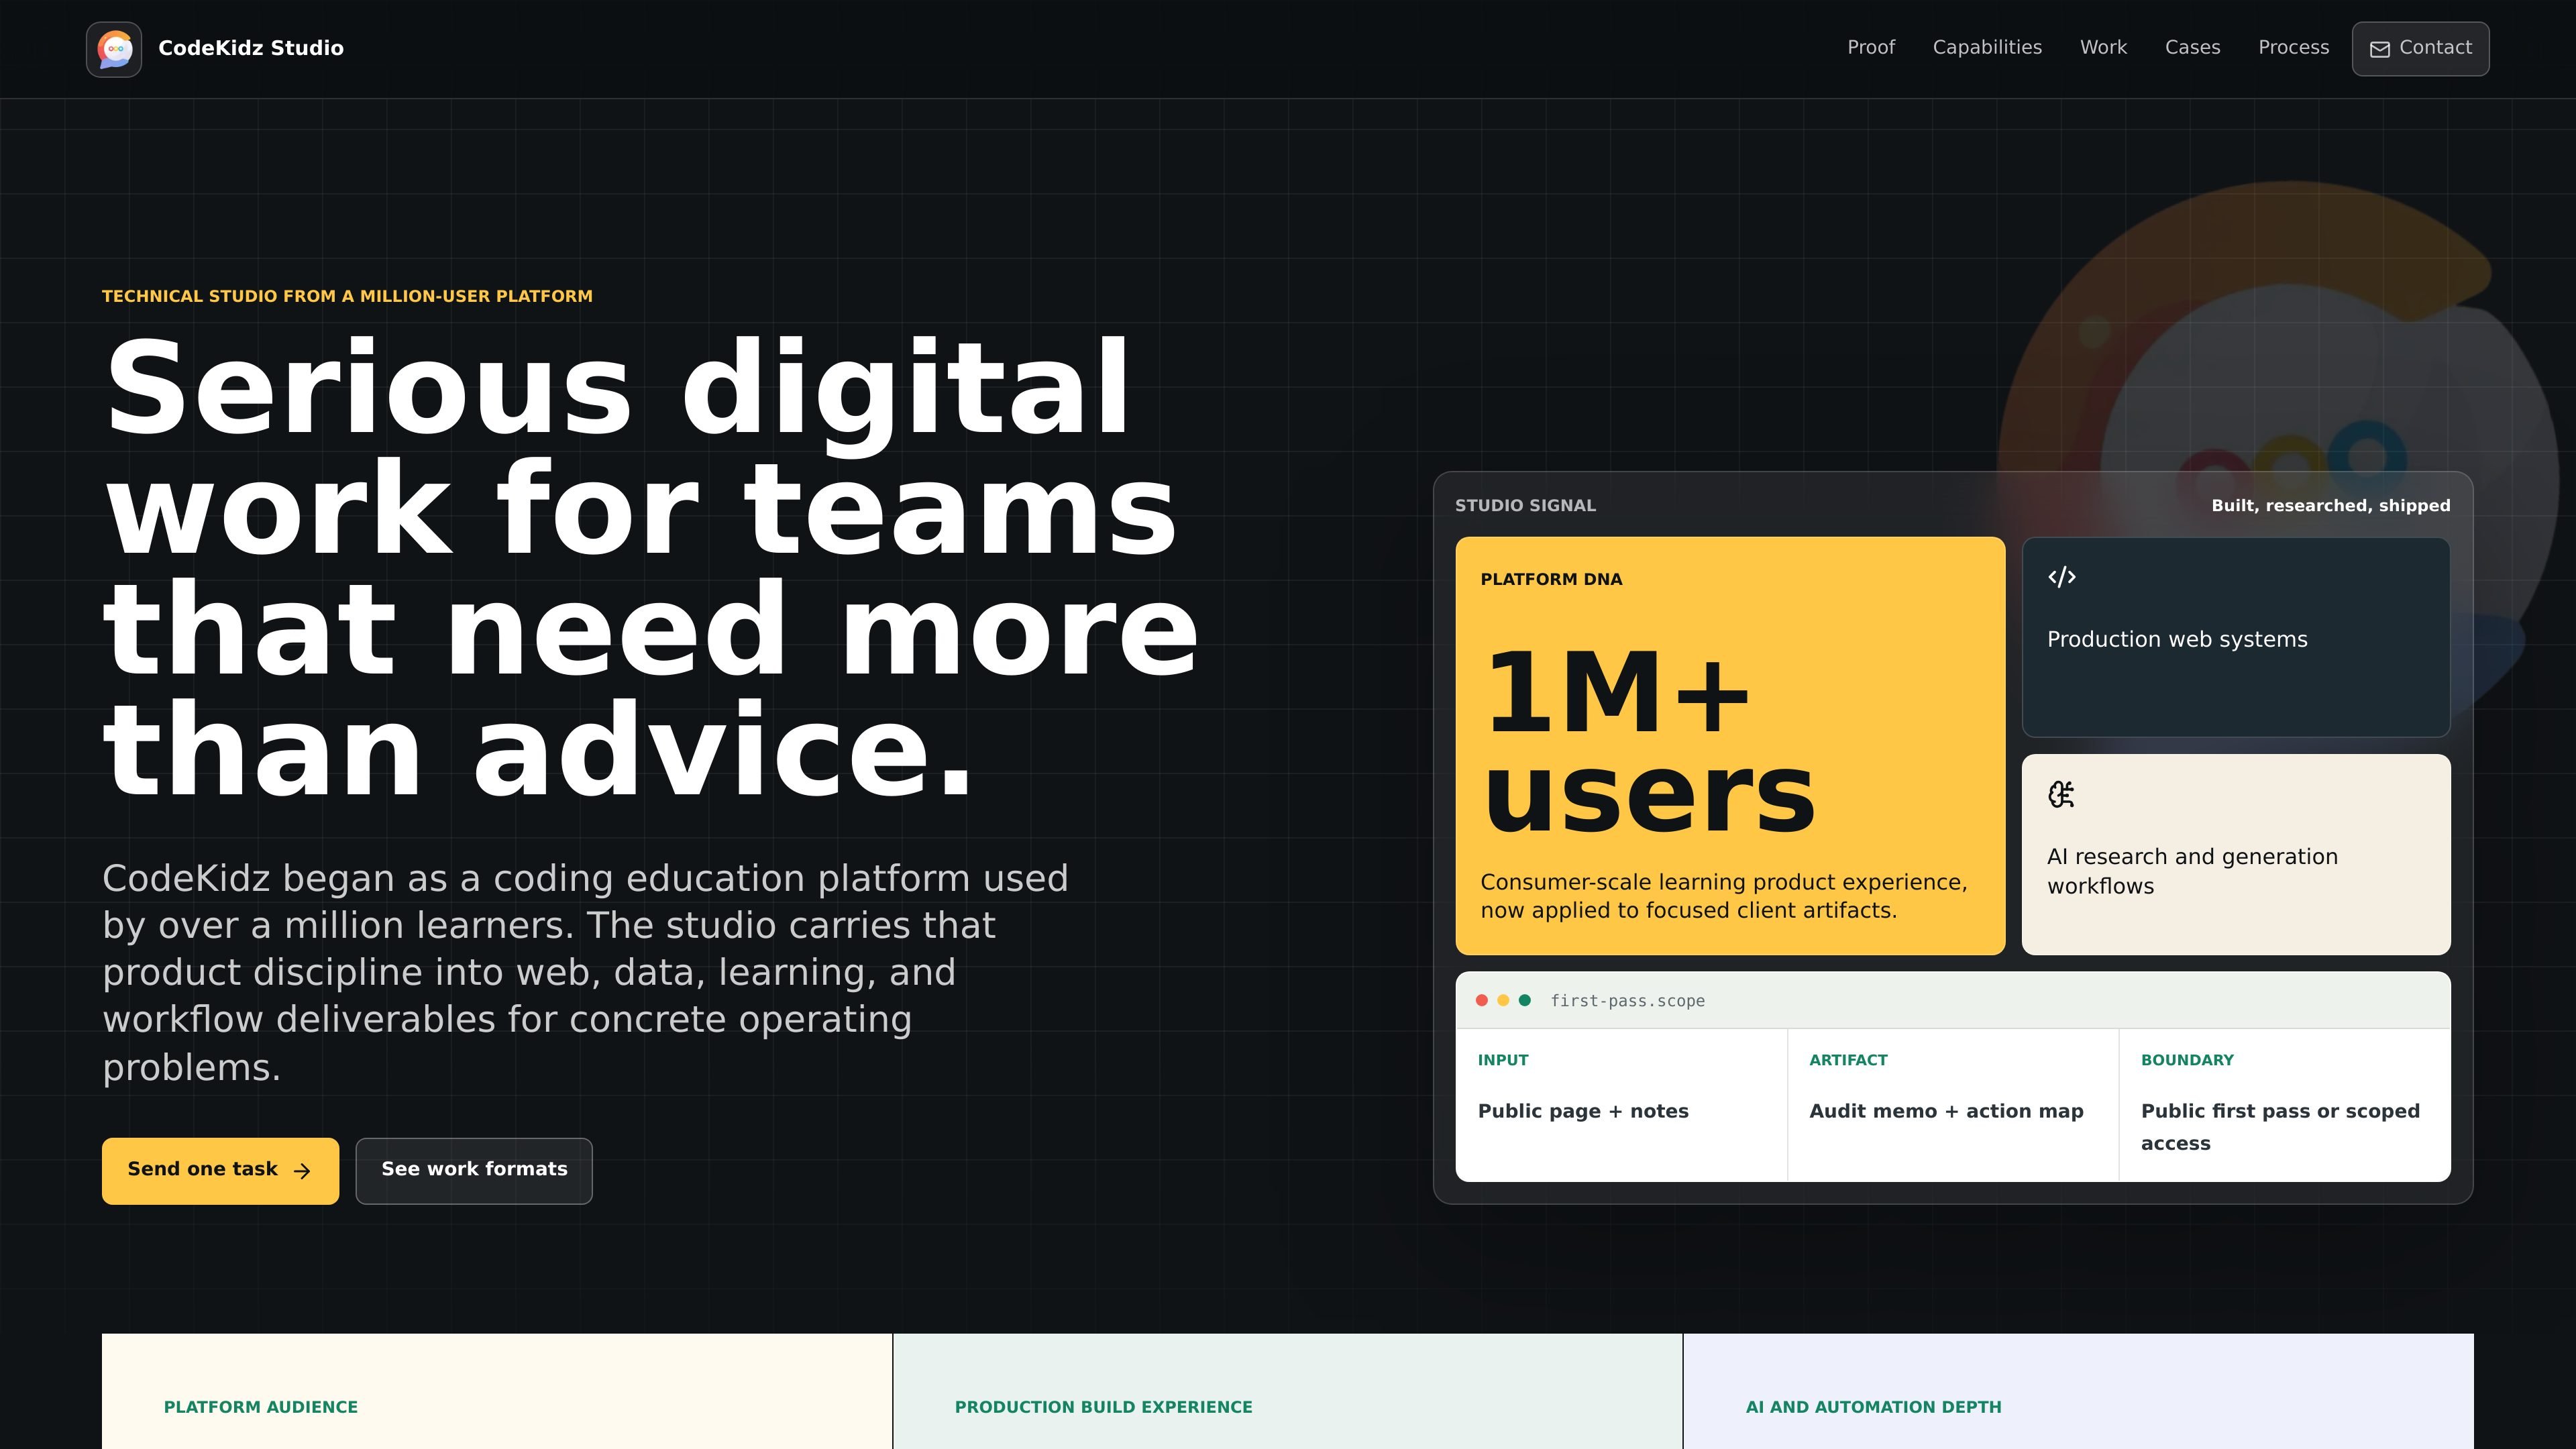This screenshot has height=1449, width=2576.
Task: Click the "BOUNDARY" column heading
Action: (2187, 1060)
